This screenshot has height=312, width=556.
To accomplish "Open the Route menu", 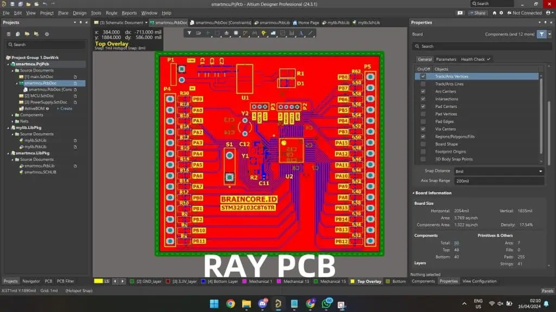I will (x=111, y=13).
